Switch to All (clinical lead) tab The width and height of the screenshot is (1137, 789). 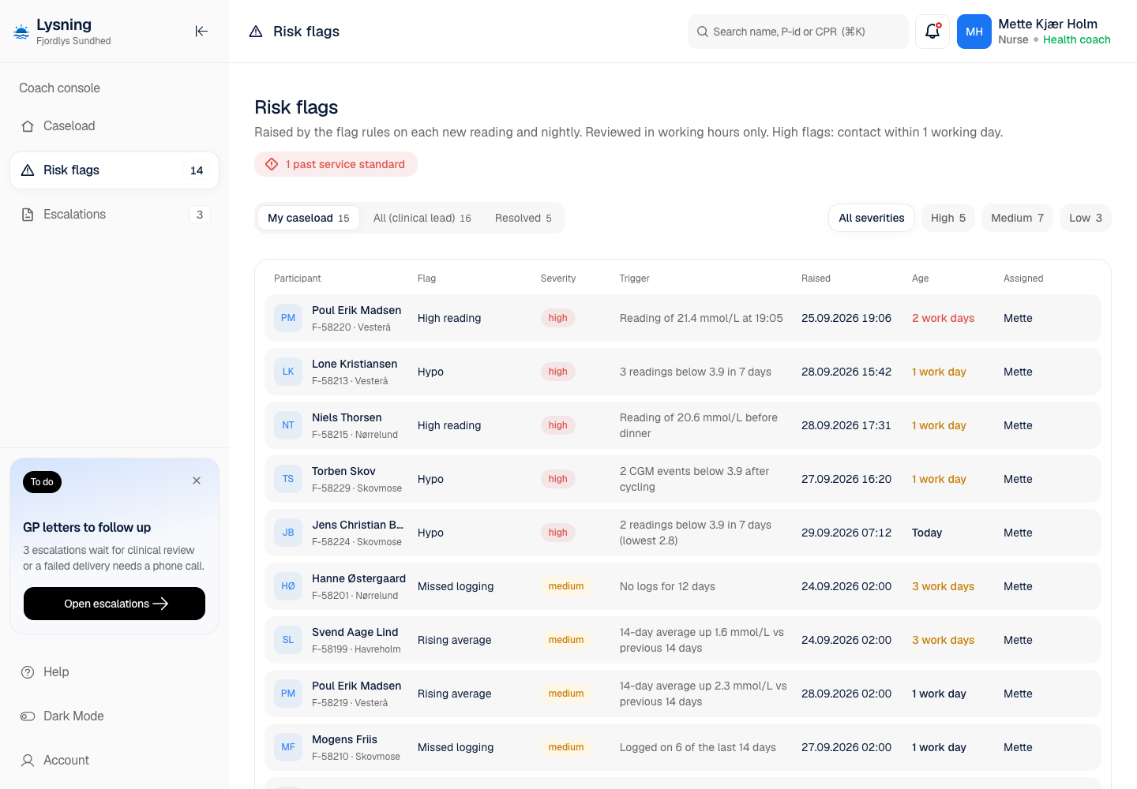tap(422, 218)
